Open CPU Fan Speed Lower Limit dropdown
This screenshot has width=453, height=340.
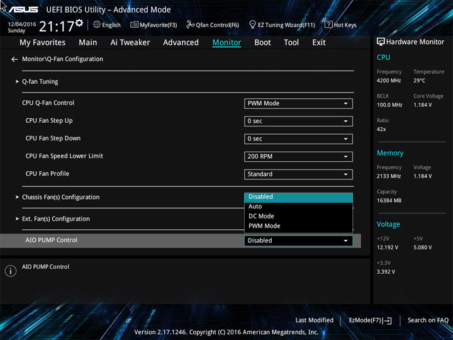pos(298,157)
